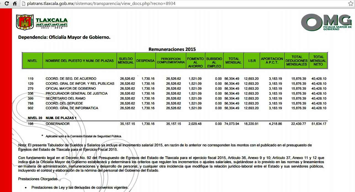Click the Tlaxcala coat of arms logo
This screenshot has width=355, height=192.
pyautogui.click(x=25, y=22)
